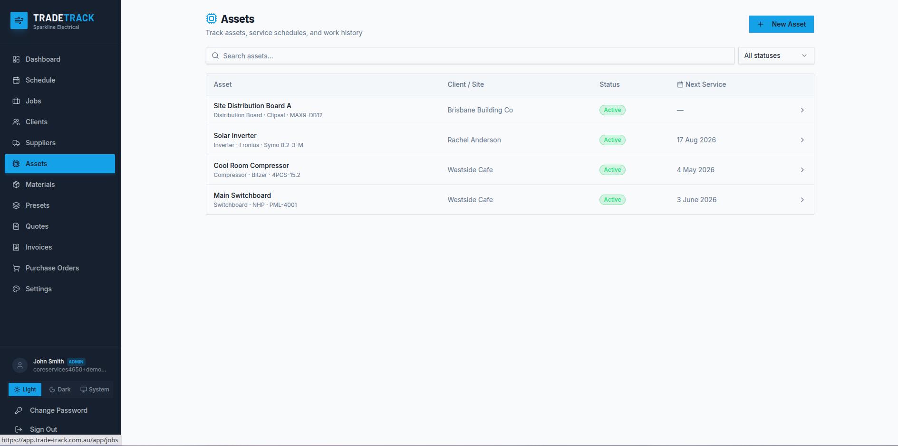Click Active status badge for Main Switchboard
The image size is (898, 446).
(x=612, y=200)
